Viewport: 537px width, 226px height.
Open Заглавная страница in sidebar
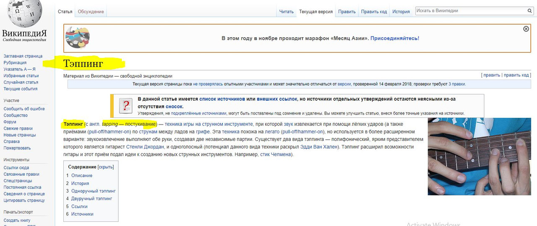pyautogui.click(x=23, y=56)
